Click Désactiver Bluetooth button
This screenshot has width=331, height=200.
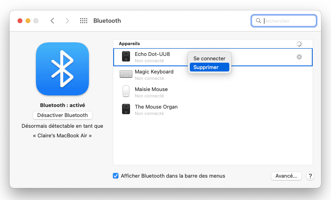pos(63,115)
